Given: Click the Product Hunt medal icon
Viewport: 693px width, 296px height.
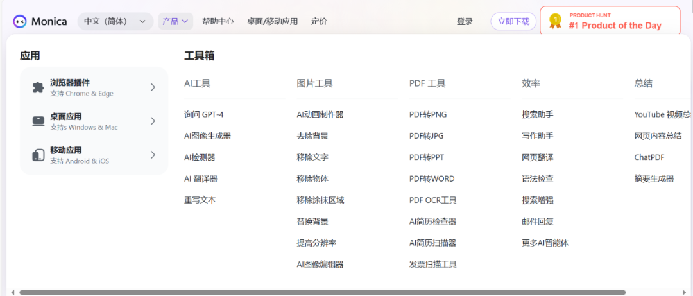Looking at the screenshot, I should [555, 21].
